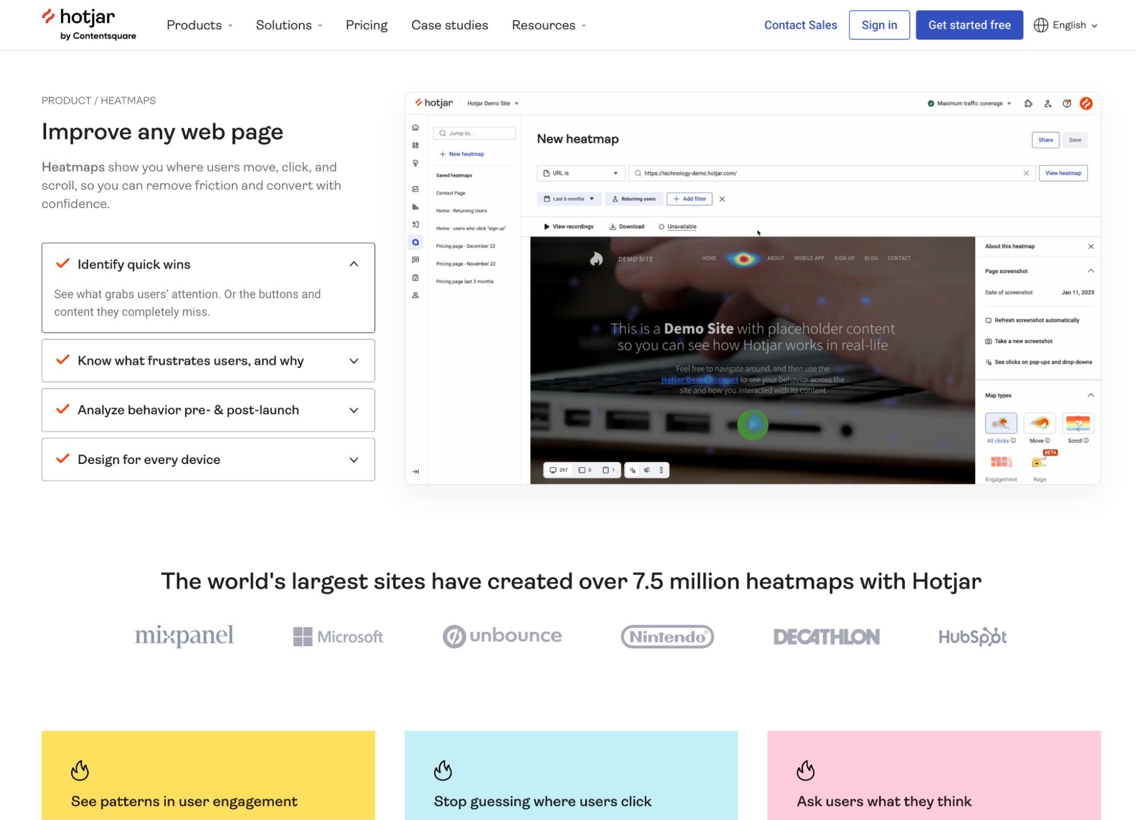The width and height of the screenshot is (1136, 820).
Task: Click the orange Hotjar avatar icon
Action: pos(1086,103)
